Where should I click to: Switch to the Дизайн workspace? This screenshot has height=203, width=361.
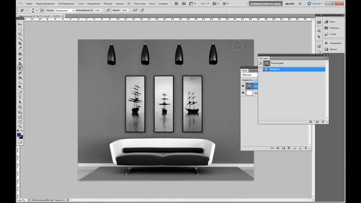click(289, 4)
